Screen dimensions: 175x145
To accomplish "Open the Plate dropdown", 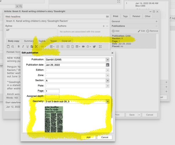I will pyautogui.click(x=107, y=86).
